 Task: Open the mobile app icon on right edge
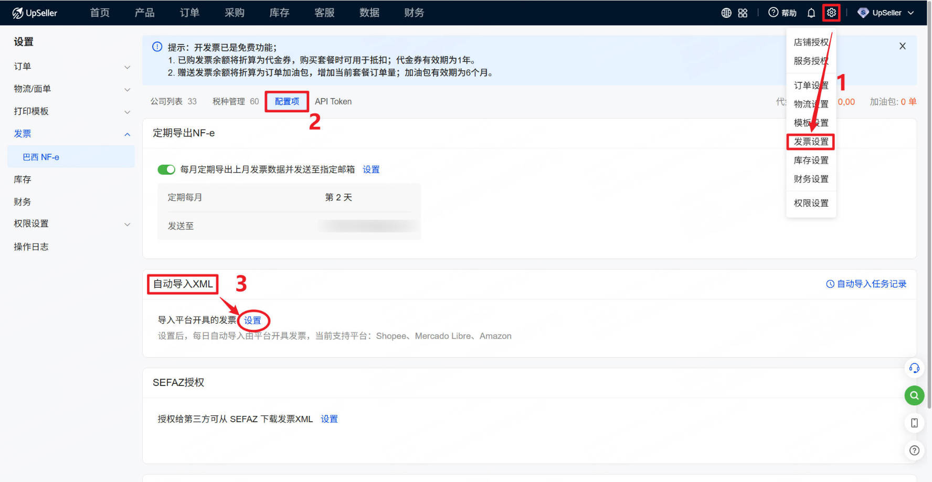(914, 423)
